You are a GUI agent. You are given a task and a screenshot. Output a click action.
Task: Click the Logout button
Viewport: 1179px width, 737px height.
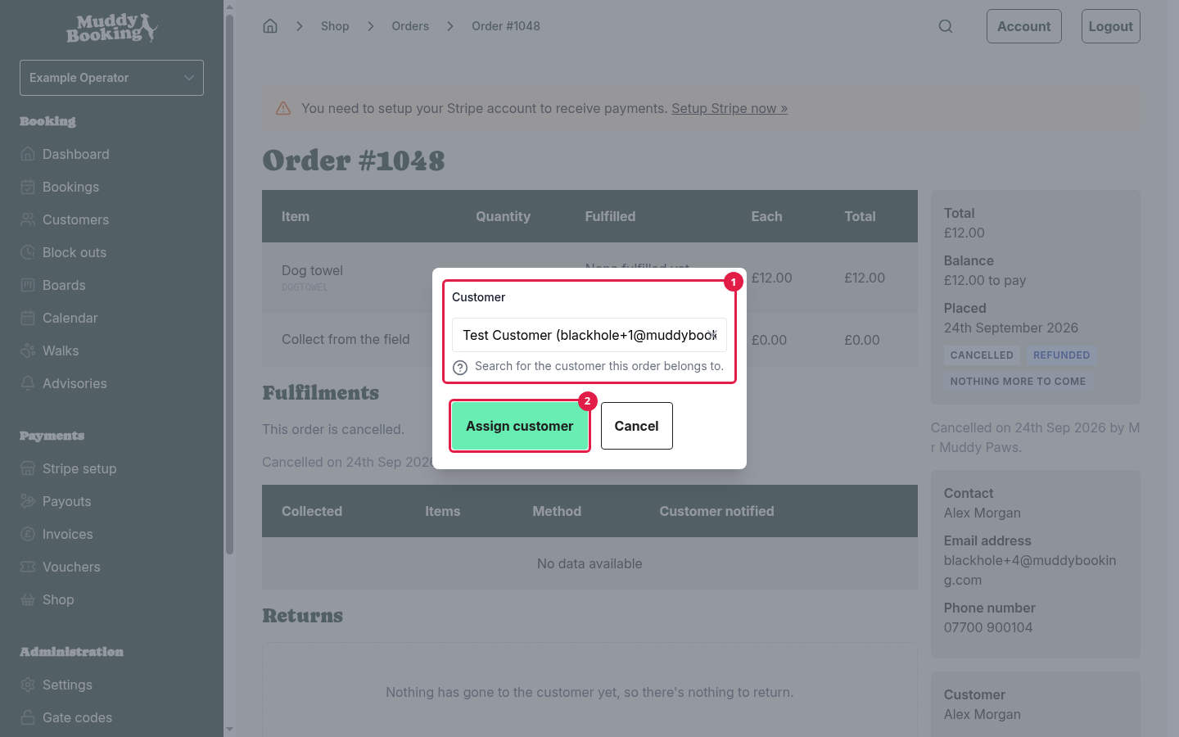coord(1111,26)
